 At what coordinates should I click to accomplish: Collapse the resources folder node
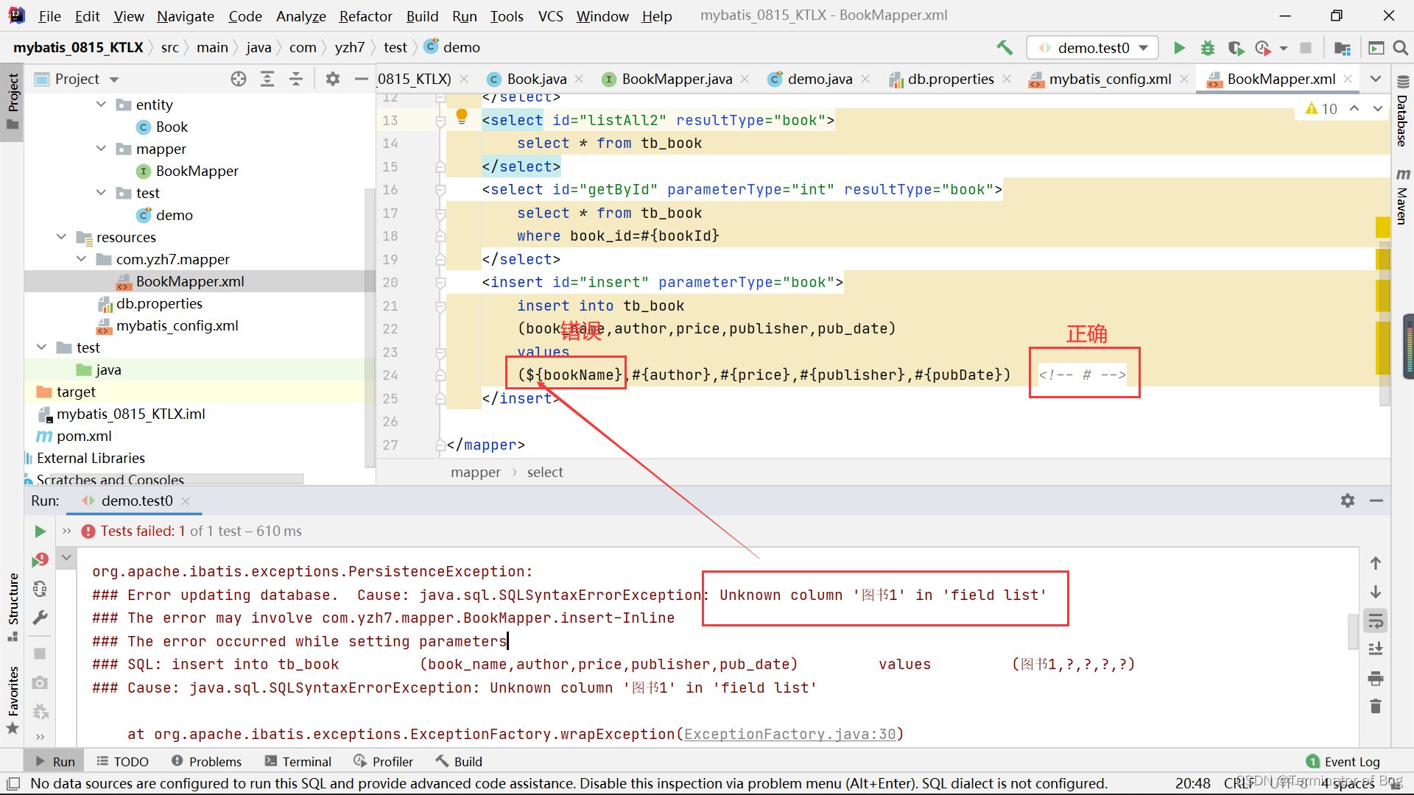[x=62, y=237]
